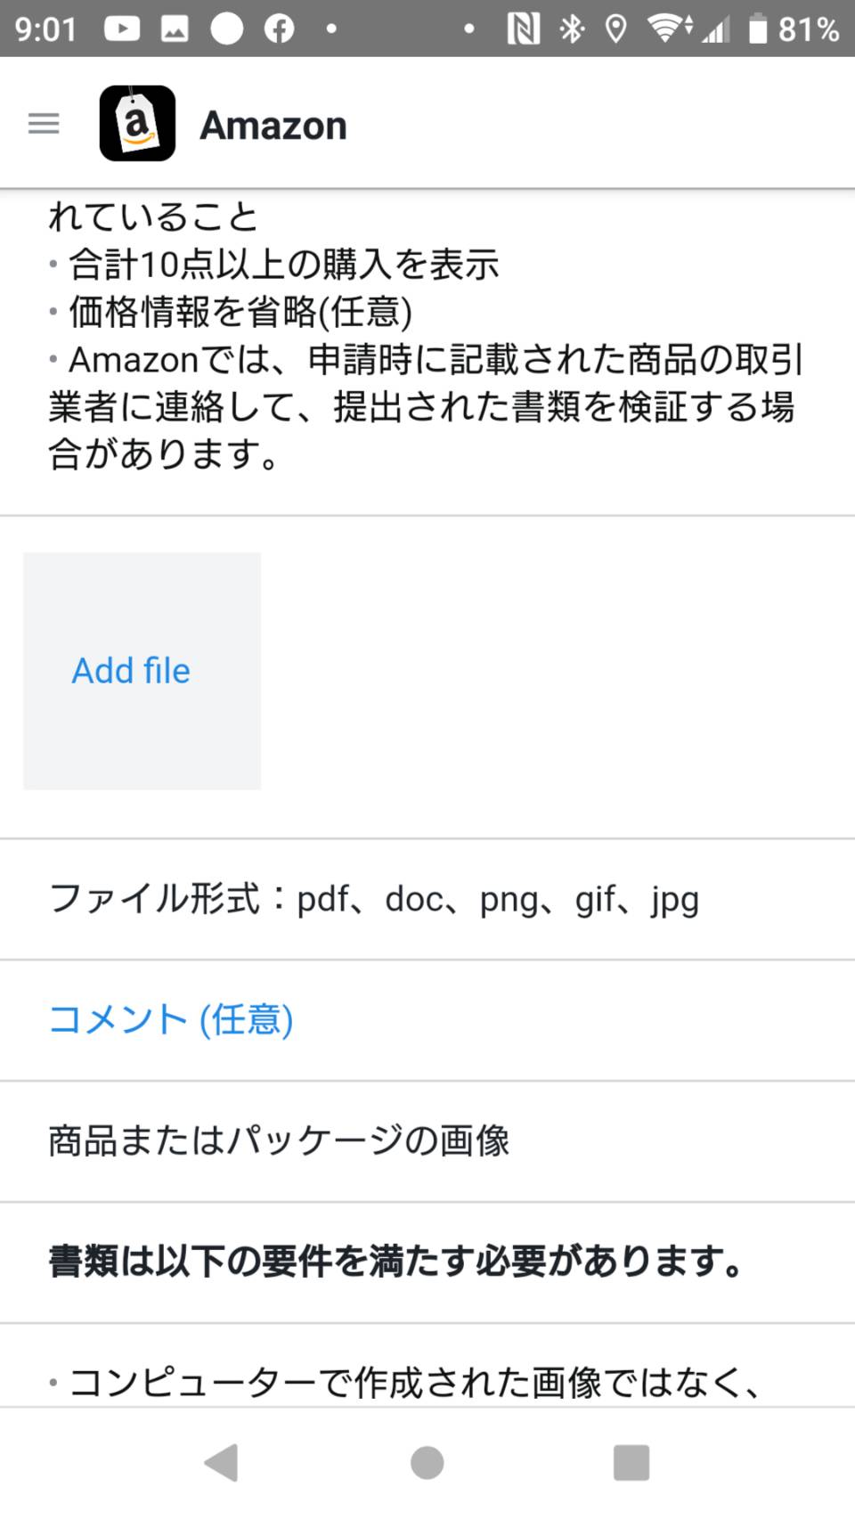The width and height of the screenshot is (855, 1520).
Task: Open the コメント (任意) comment field
Action: 427,1020
